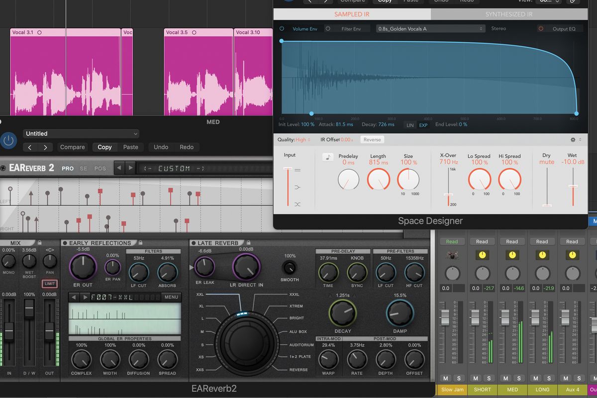Open Space Designer settings via the gear icon
Image resolution: width=597 pixels, height=398 pixels.
pos(573,140)
